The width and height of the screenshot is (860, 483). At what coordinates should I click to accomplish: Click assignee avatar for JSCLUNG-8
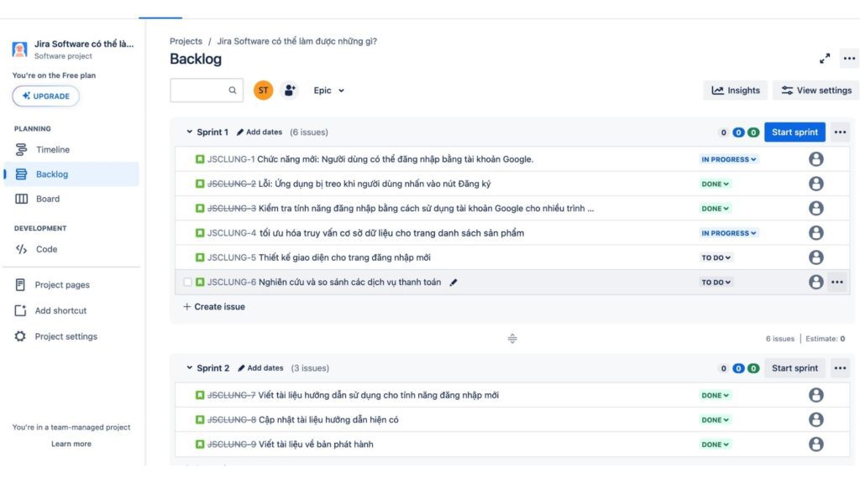tap(816, 420)
